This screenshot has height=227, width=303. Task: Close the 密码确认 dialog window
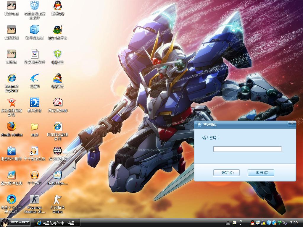(x=292, y=124)
